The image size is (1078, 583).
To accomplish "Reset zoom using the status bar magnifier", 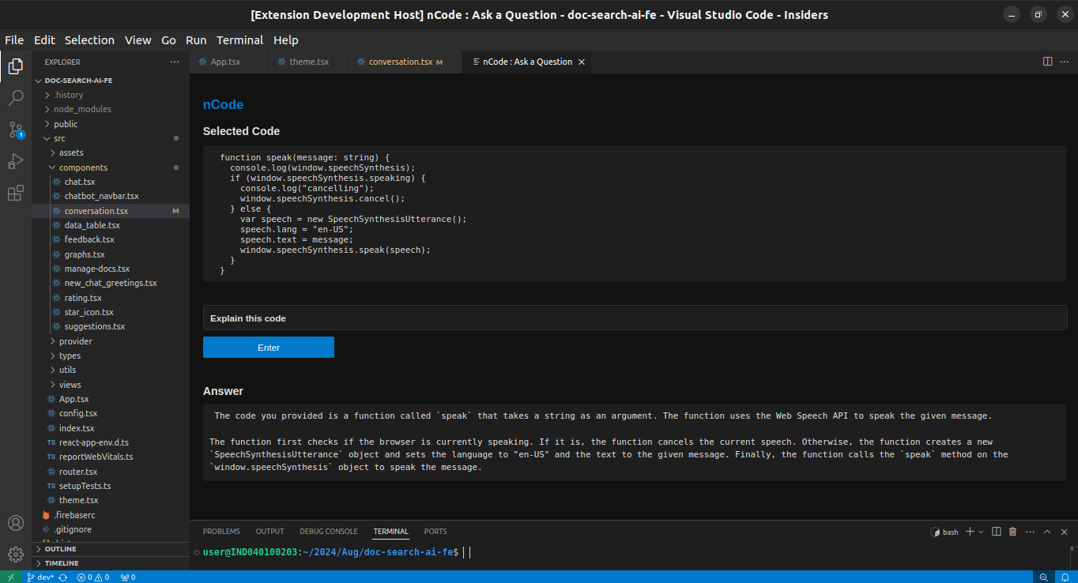I will point(1044,577).
